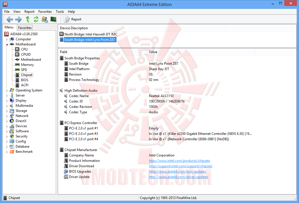Click the Database node icon

tap(12, 147)
